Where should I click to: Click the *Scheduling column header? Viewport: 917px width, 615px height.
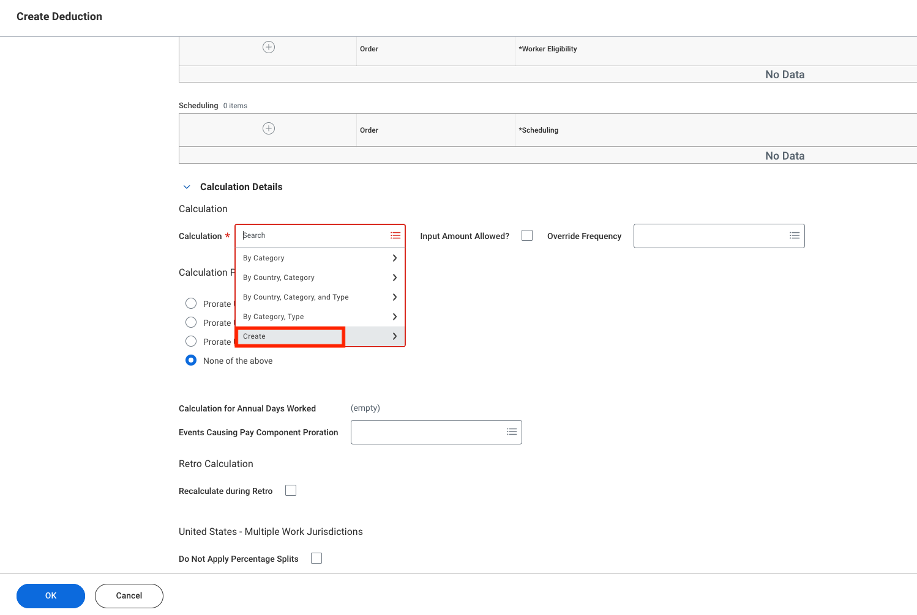tap(539, 130)
